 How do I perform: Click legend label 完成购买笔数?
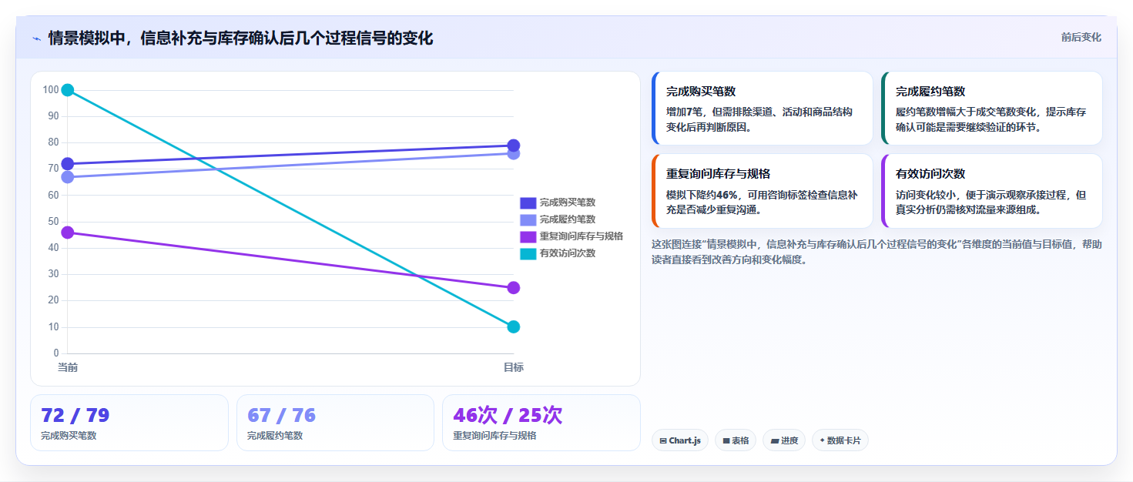point(568,203)
